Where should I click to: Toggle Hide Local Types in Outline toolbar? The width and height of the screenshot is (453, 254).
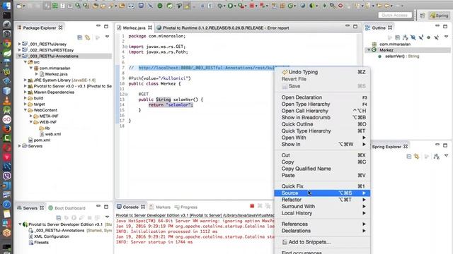click(x=437, y=37)
